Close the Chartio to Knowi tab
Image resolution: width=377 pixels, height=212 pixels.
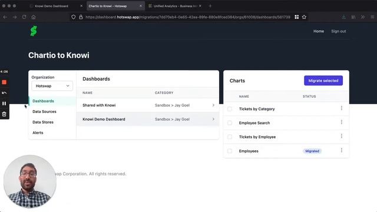point(141,6)
